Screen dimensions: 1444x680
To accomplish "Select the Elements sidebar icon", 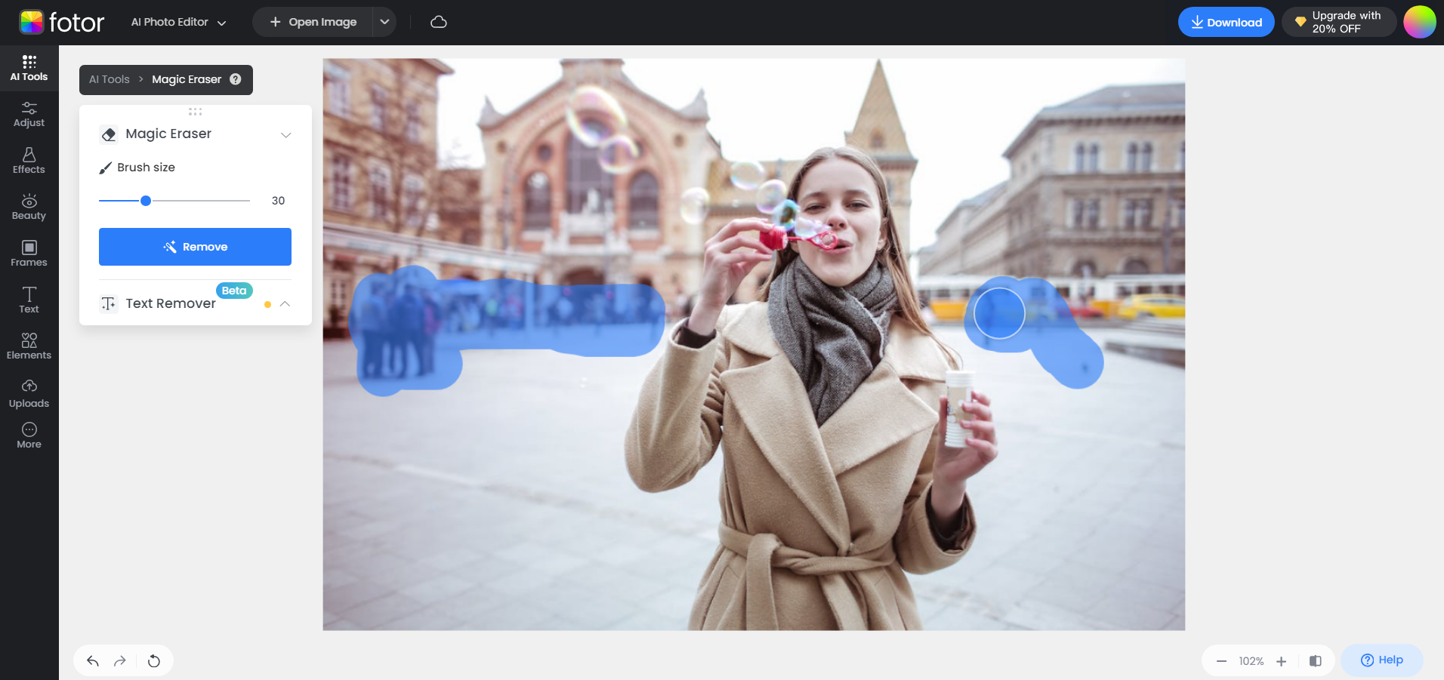I will pos(29,346).
